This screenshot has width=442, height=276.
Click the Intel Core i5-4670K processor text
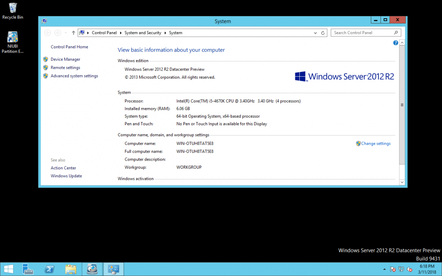pyautogui.click(x=238, y=101)
